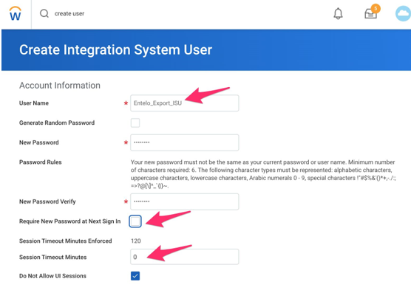Image resolution: width=411 pixels, height=293 pixels.
Task: Click the search magnifier icon
Action: click(44, 13)
